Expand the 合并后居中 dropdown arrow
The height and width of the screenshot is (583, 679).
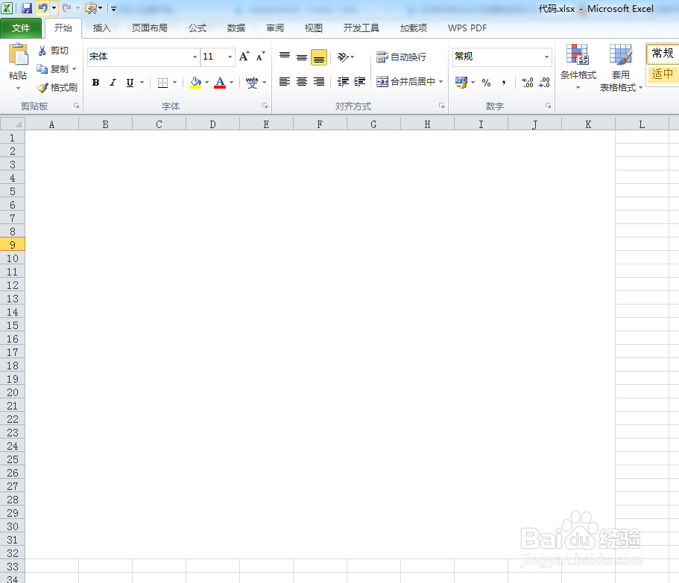(x=440, y=82)
